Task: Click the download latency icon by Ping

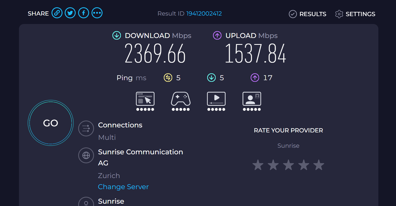Action: click(211, 78)
